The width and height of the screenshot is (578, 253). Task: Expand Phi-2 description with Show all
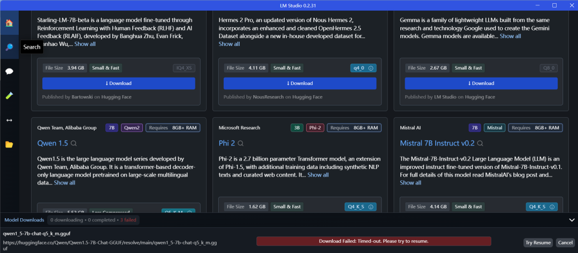tap(318, 175)
